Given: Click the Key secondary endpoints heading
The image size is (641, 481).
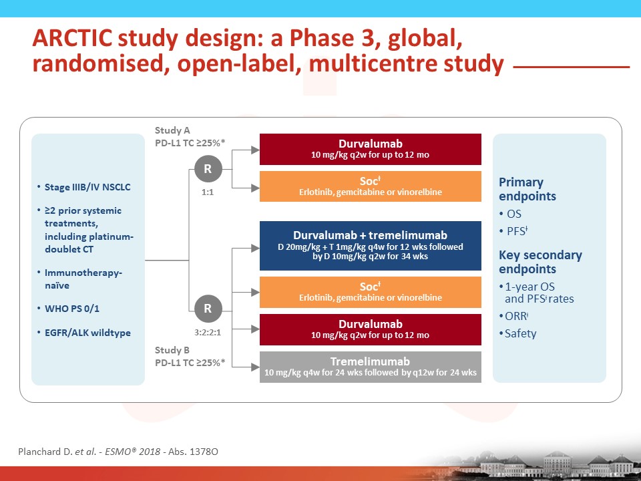Looking at the screenshot, I should click(540, 262).
